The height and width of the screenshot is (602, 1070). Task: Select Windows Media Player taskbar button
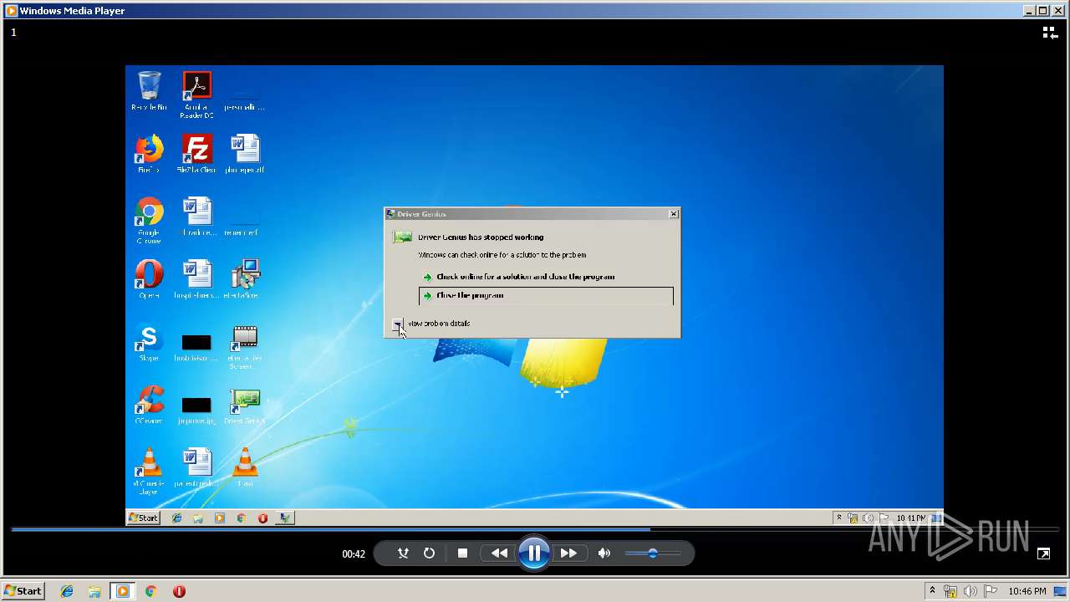click(x=123, y=591)
